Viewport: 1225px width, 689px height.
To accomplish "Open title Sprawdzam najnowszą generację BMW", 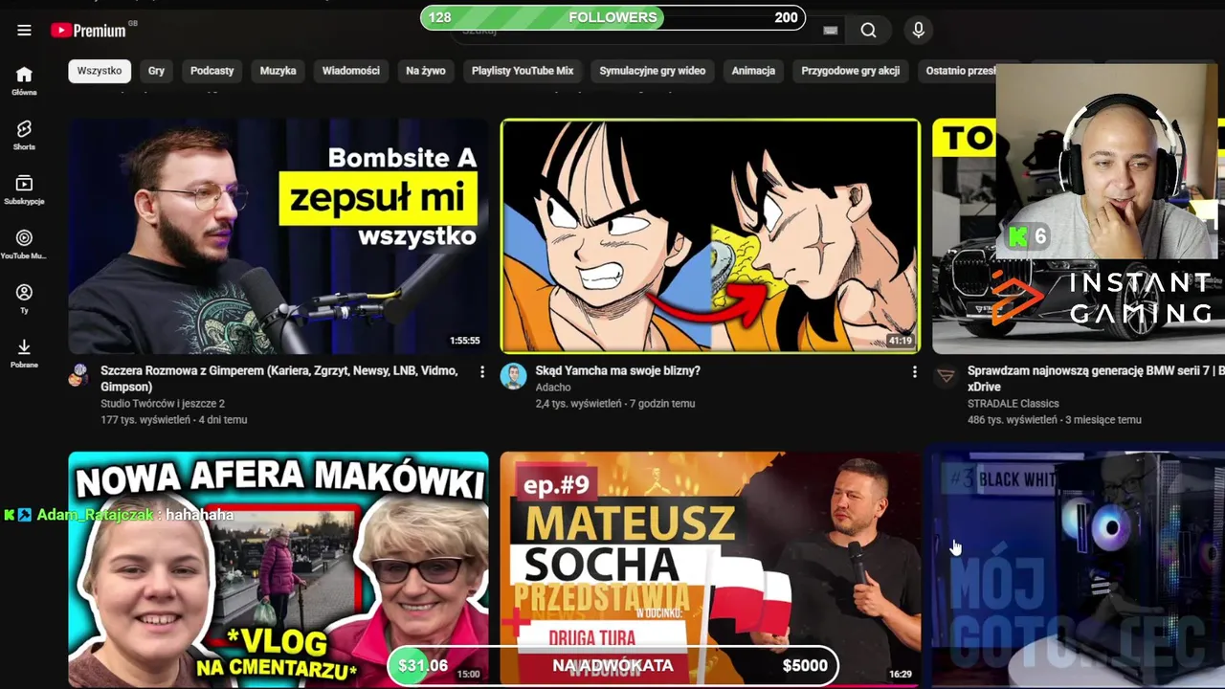I will [x=1096, y=379].
